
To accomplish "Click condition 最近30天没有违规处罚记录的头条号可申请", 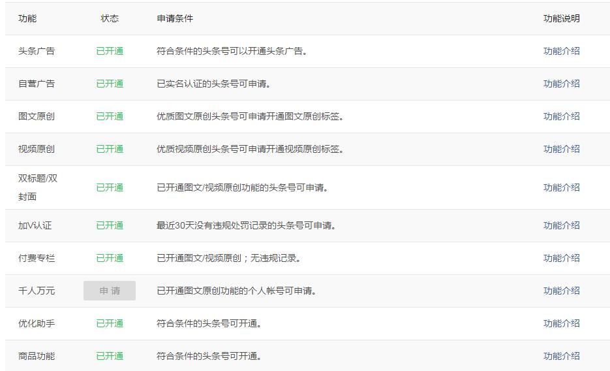I will click(x=246, y=225).
